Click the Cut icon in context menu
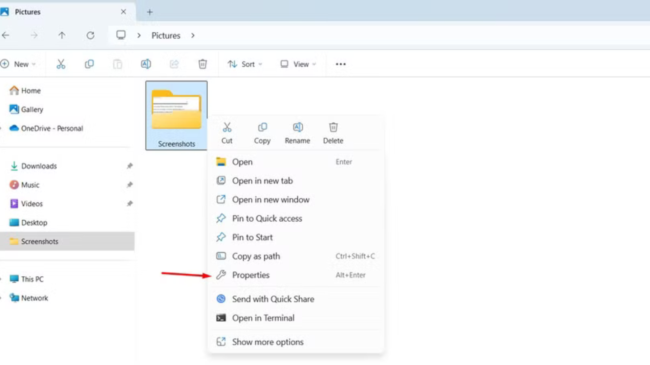650x365 pixels. tap(227, 128)
